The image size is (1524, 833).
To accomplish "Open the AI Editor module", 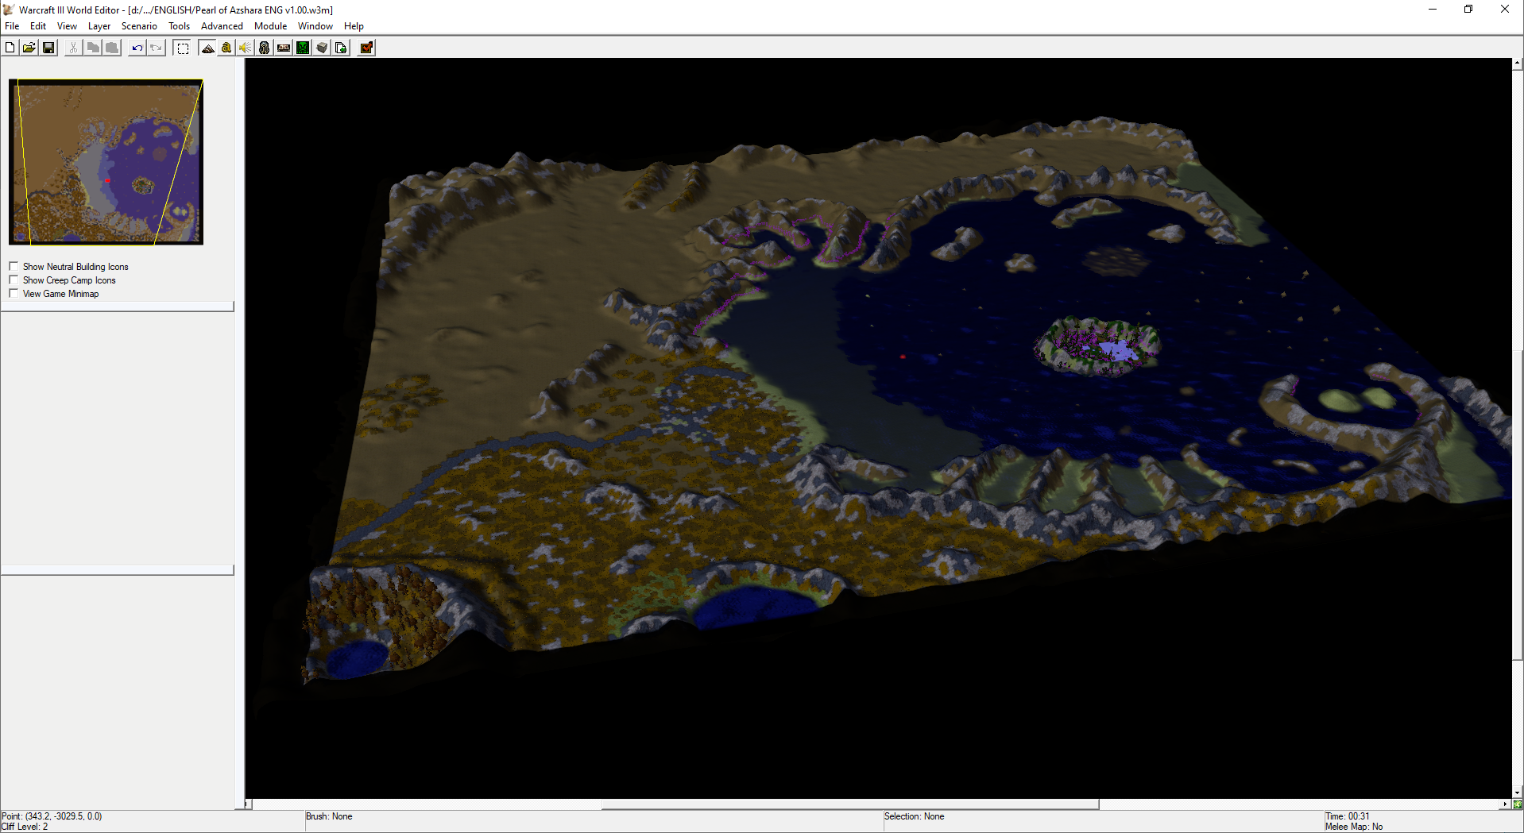I will [x=303, y=48].
